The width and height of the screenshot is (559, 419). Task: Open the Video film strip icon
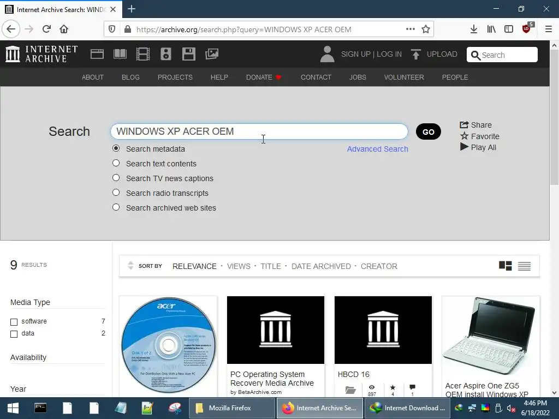(143, 54)
